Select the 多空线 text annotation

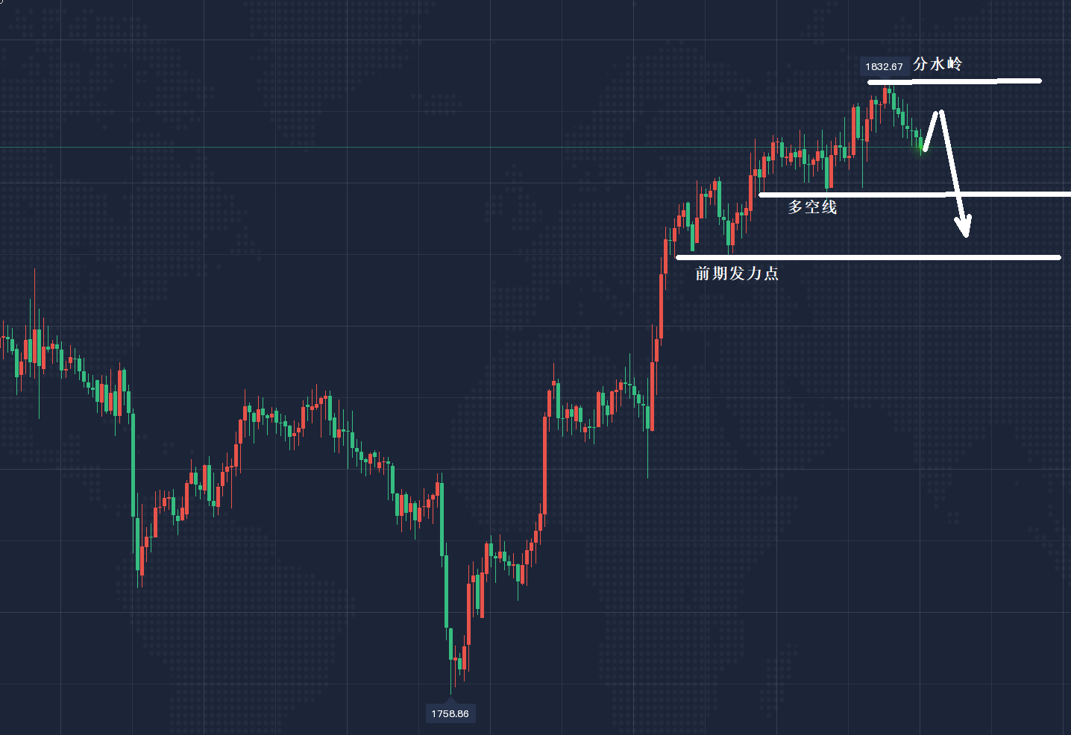click(812, 207)
